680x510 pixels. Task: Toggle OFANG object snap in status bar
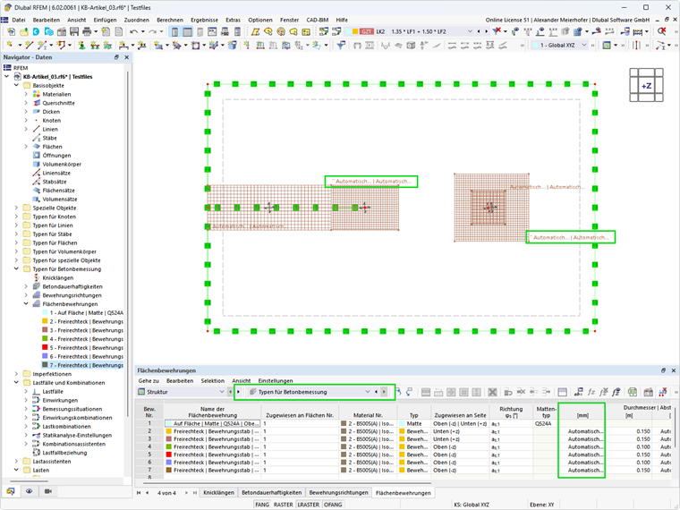pos(333,505)
